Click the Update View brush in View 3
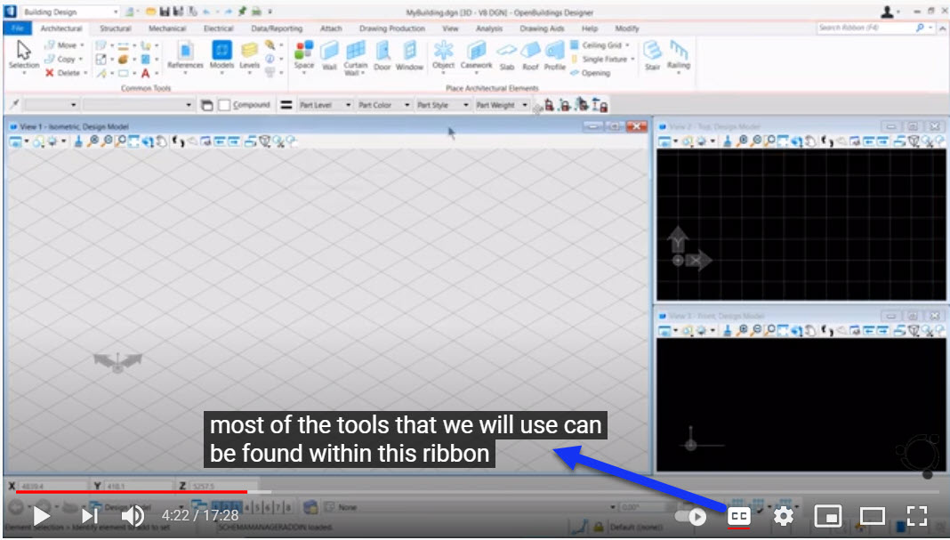Image resolution: width=950 pixels, height=540 pixels. pos(728,330)
